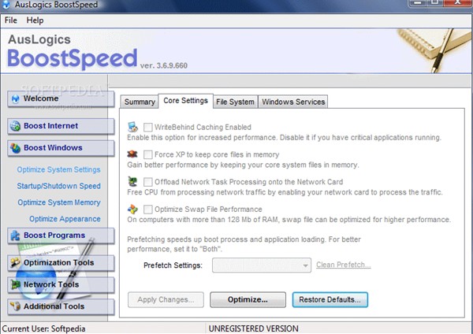Click the Welcome globe icon in sidebar
473x334 pixels.
(15, 99)
